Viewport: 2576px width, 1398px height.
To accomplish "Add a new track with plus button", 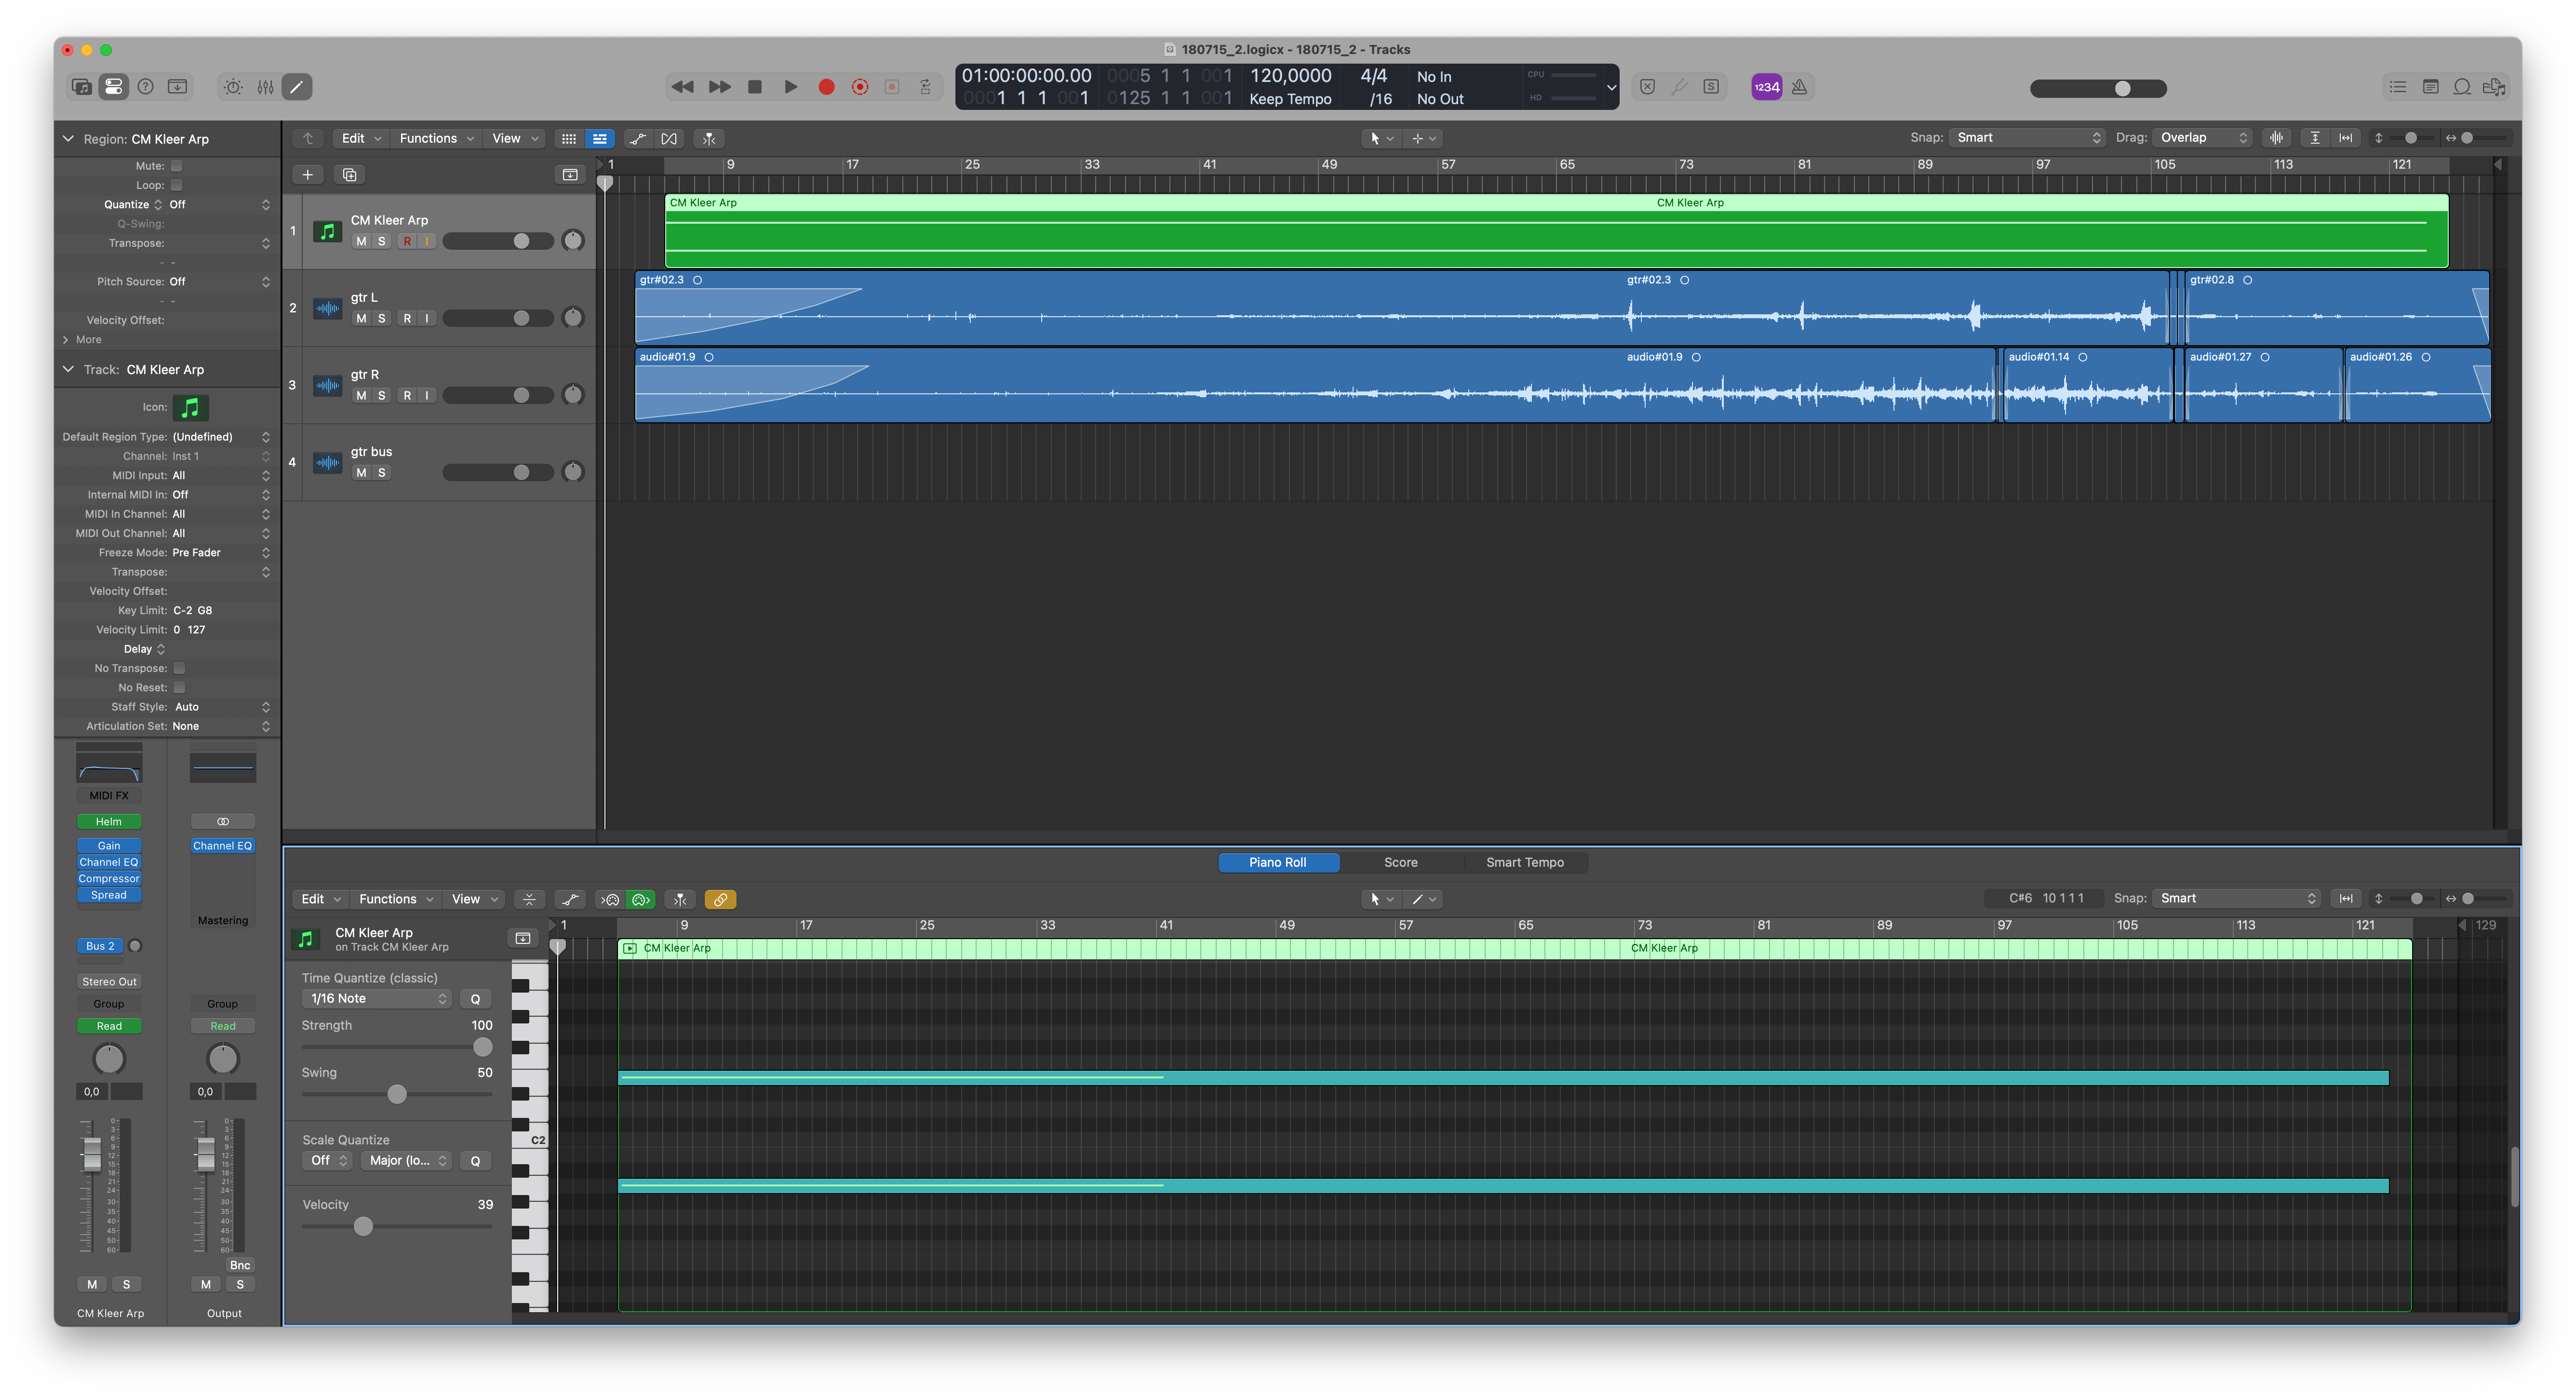I will (308, 175).
